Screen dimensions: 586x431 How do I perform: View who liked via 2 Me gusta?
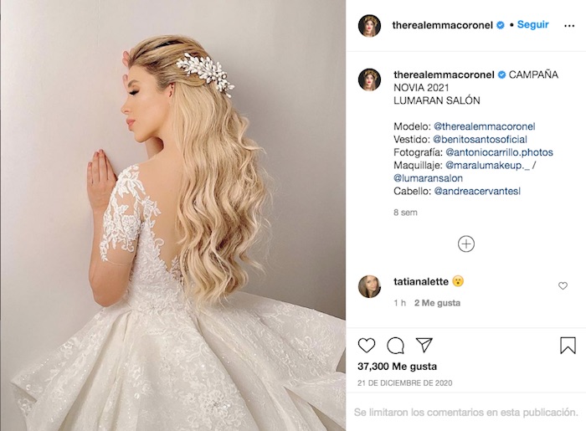click(x=437, y=303)
